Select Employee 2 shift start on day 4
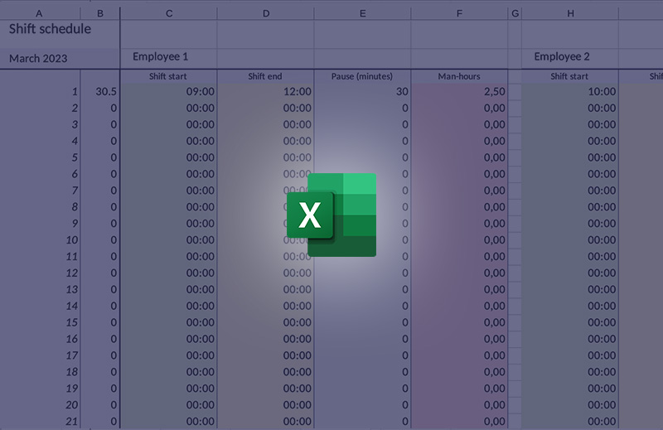Viewport: 663px width, 430px height. point(570,141)
